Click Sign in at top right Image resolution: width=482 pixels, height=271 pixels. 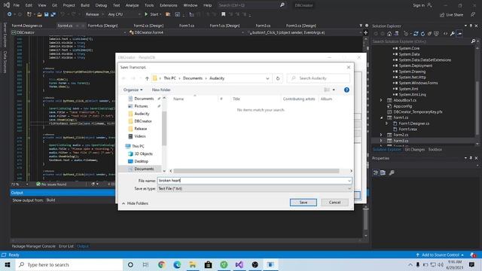422,5
